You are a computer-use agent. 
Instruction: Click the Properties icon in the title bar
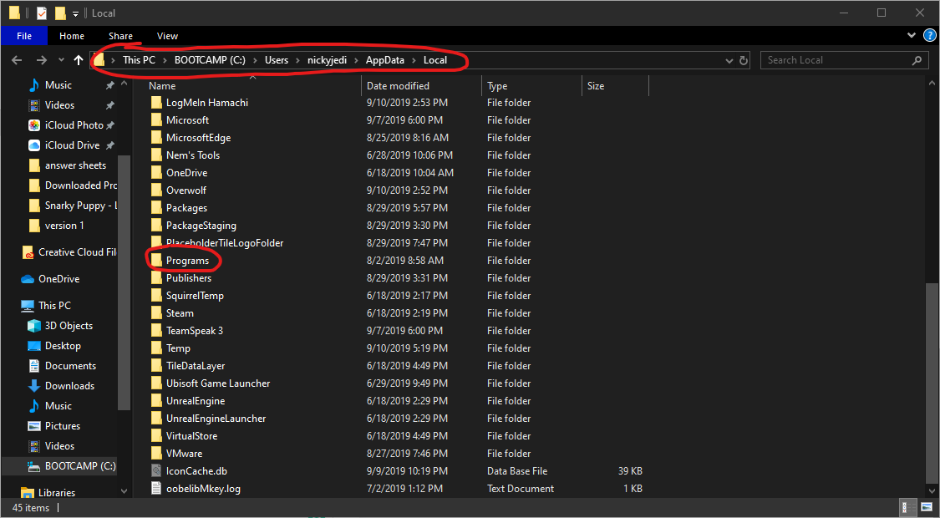[x=42, y=13]
